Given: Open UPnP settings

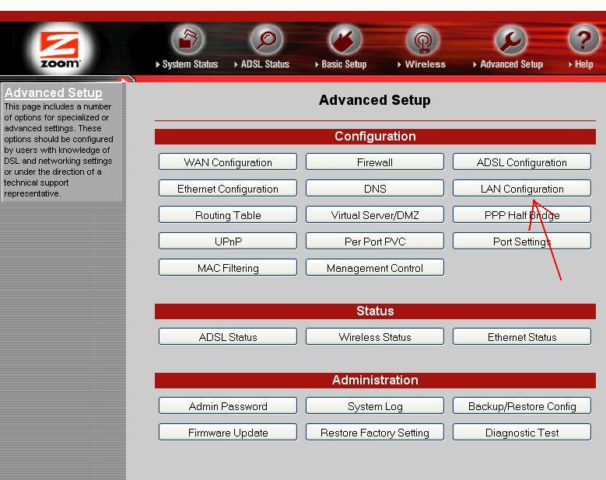Looking at the screenshot, I should (x=228, y=241).
